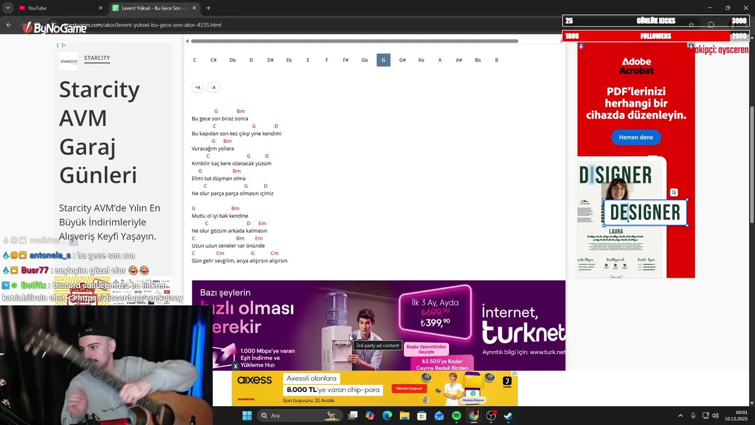Image resolution: width=755 pixels, height=425 pixels.
Task: Switch chords to the F# key
Action: [x=346, y=60]
